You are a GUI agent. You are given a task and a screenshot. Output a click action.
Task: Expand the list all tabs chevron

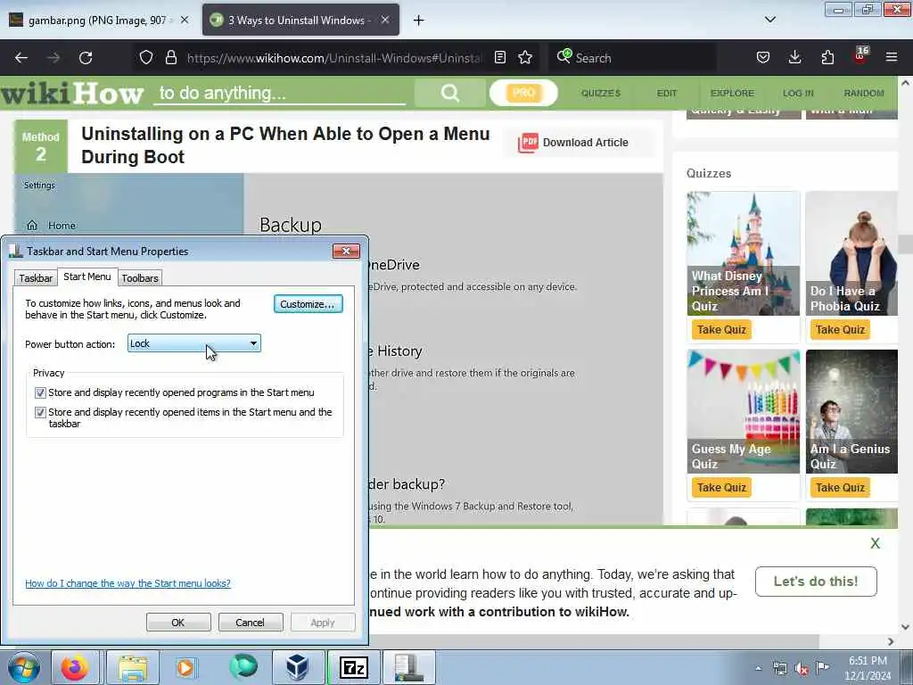coord(769,21)
